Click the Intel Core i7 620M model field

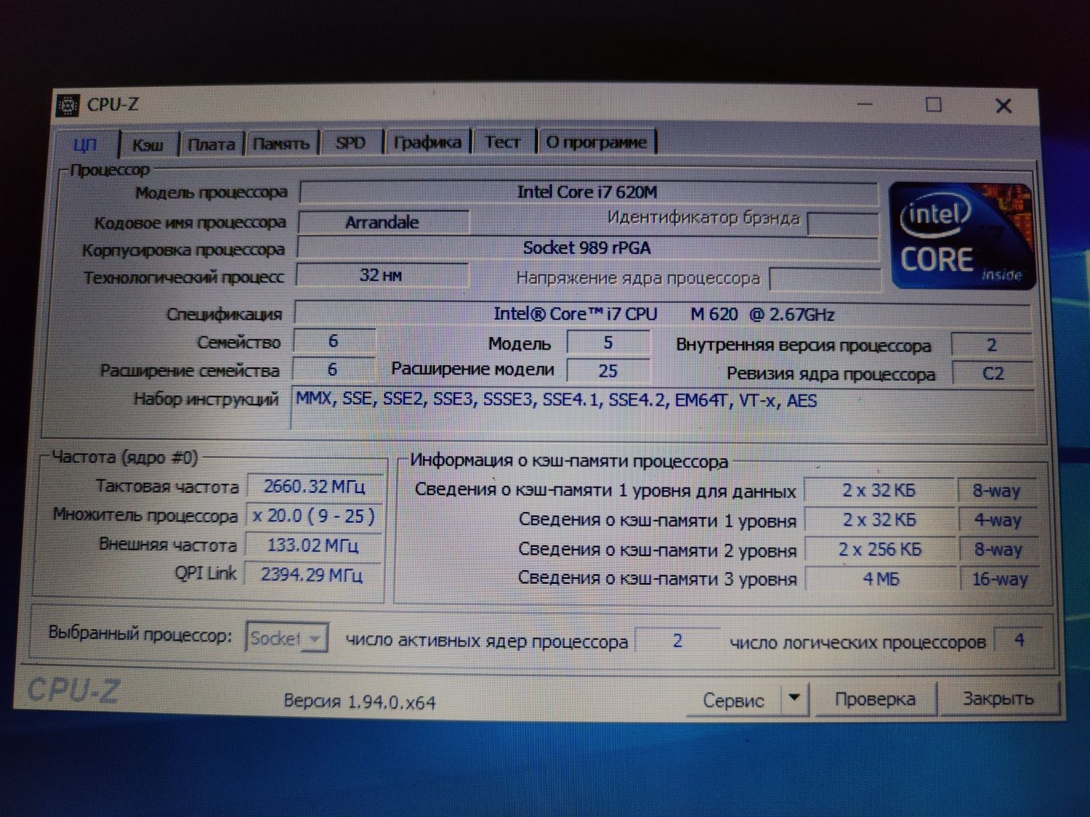(588, 192)
